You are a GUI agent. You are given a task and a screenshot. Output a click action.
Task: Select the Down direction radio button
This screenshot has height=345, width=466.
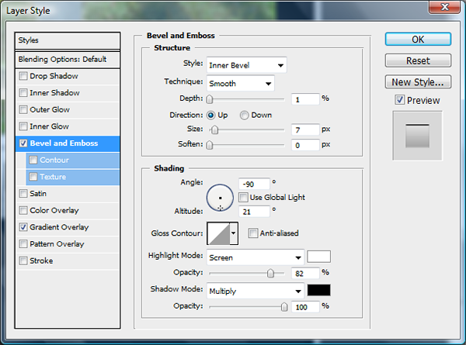pyautogui.click(x=245, y=115)
